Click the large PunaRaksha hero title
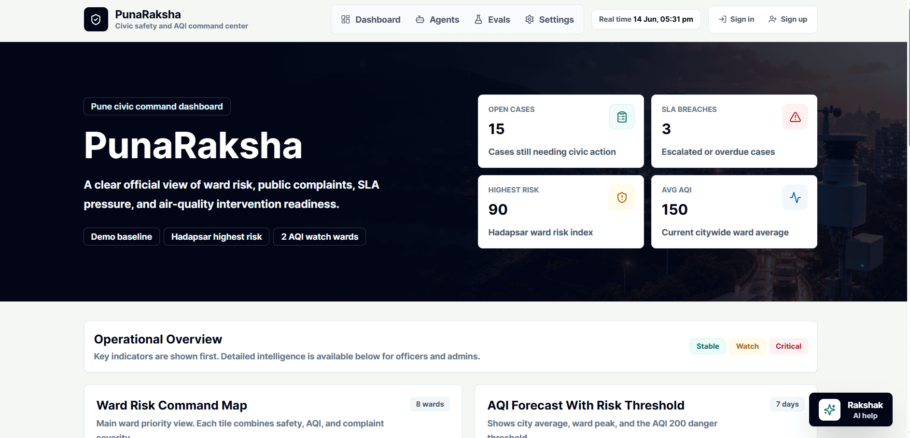The height and width of the screenshot is (438, 910). tap(193, 145)
